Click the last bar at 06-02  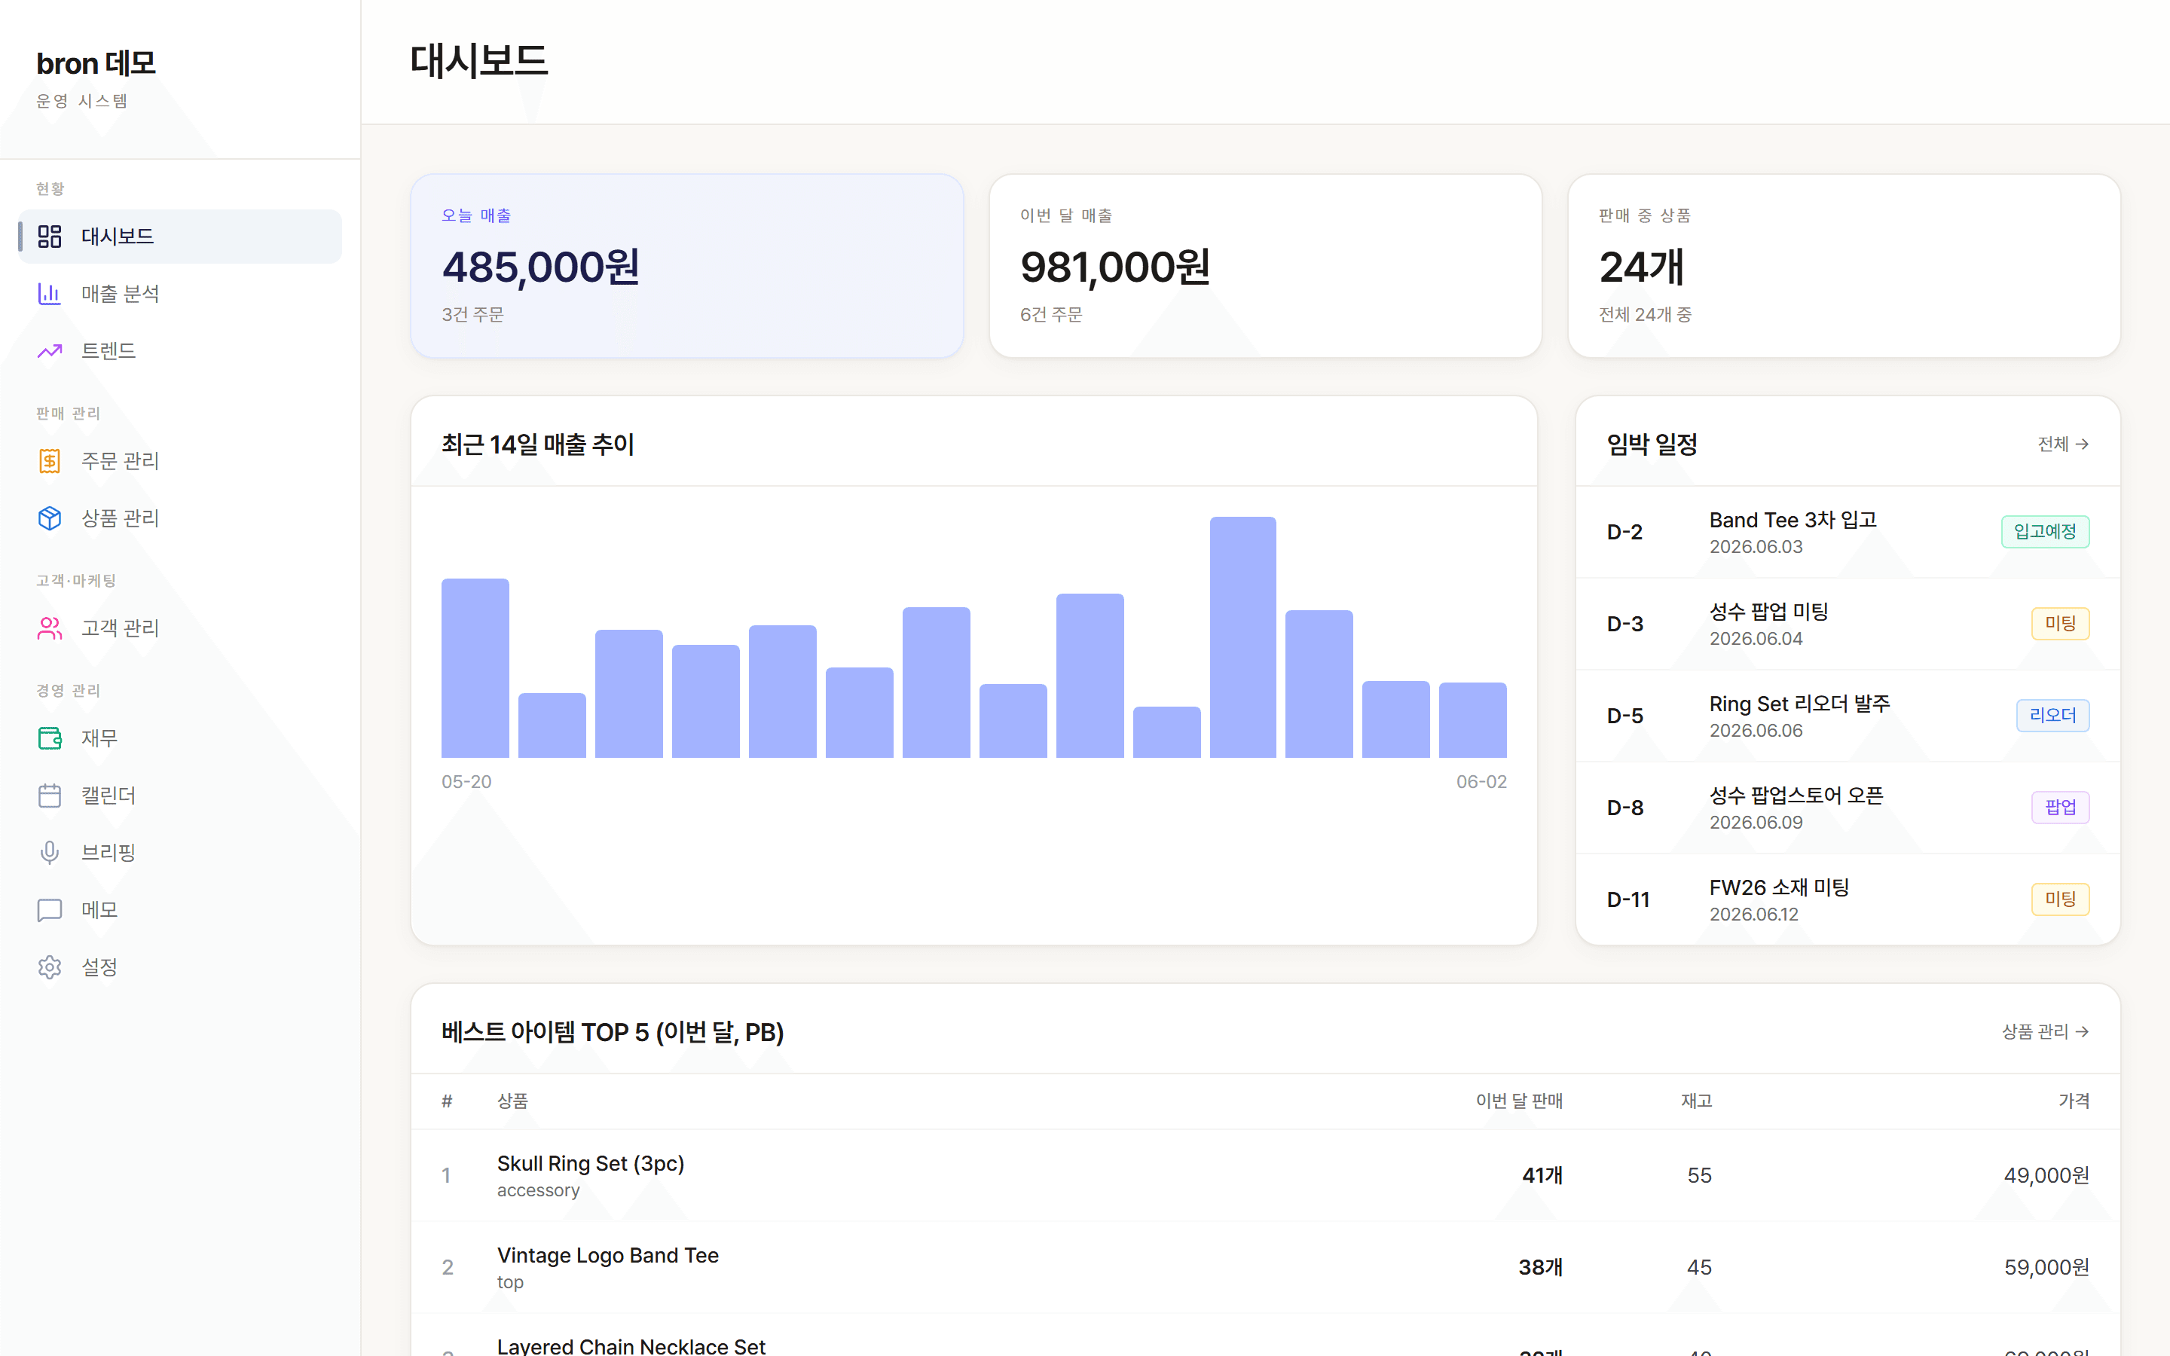click(x=1472, y=720)
